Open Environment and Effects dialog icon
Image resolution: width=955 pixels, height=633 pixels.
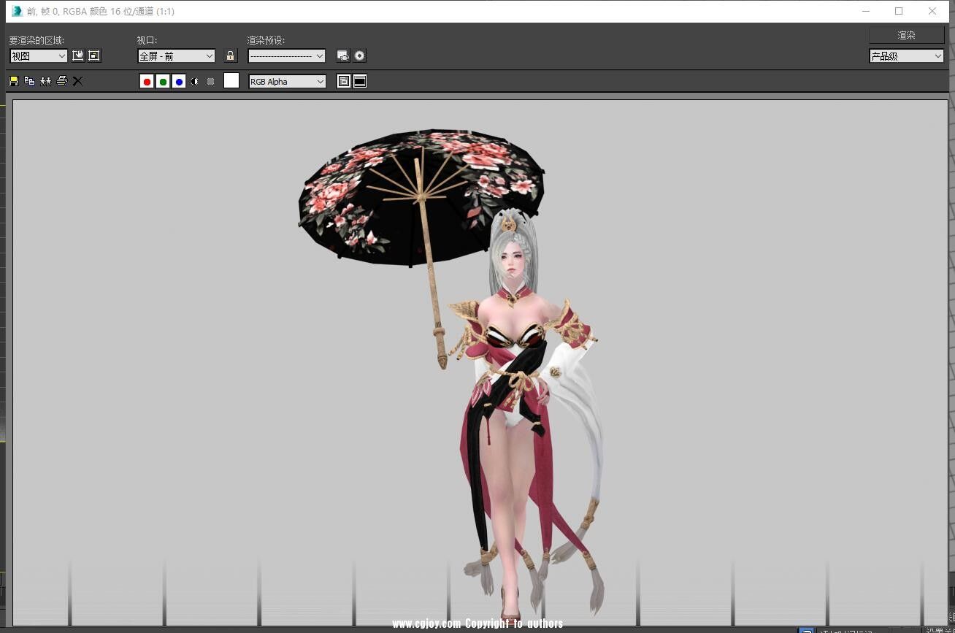coord(359,55)
